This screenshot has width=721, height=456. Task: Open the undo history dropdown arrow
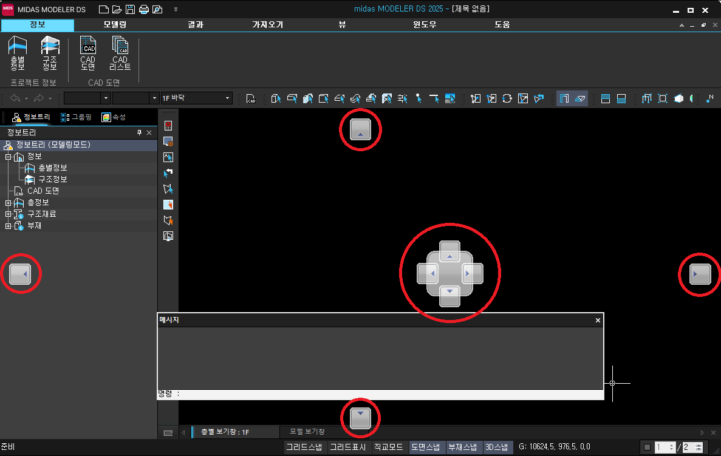[26, 98]
